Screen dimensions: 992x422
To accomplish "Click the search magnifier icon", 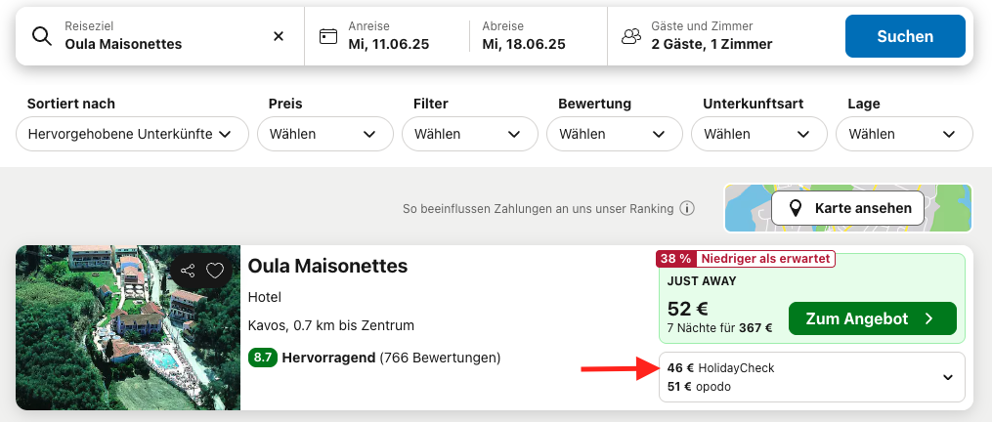I will pyautogui.click(x=41, y=36).
